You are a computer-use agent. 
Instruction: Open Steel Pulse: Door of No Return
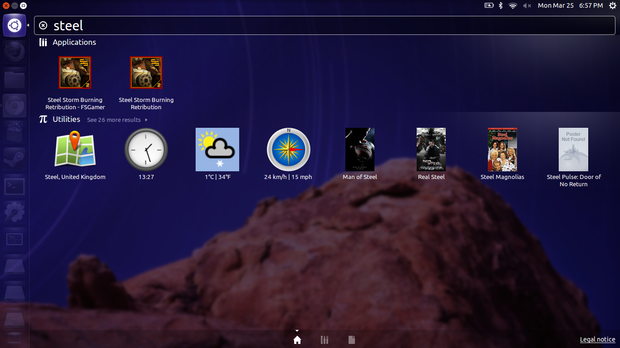573,150
